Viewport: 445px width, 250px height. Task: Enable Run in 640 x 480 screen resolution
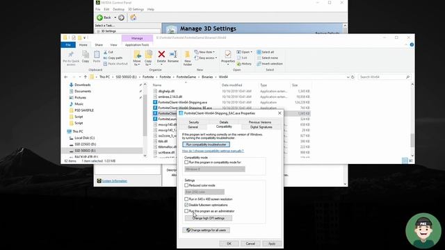click(186, 199)
